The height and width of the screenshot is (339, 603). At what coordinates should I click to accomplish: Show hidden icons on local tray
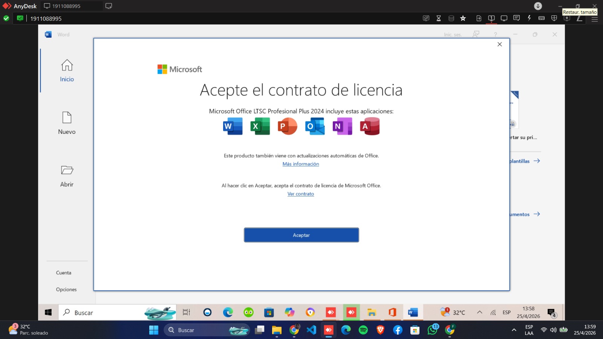pos(514,330)
